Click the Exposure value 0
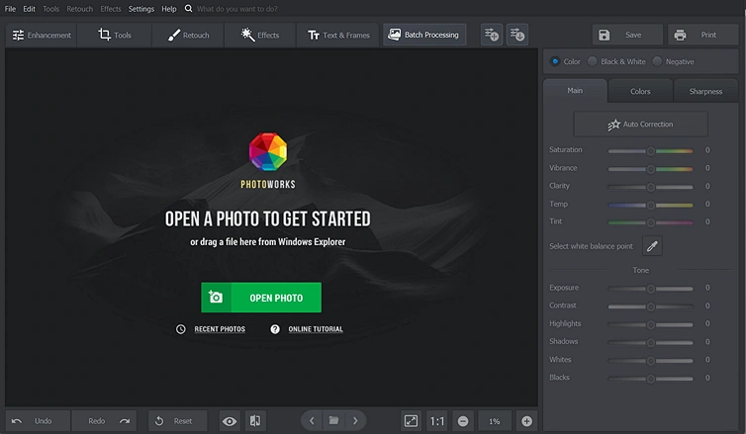The height and width of the screenshot is (434, 746). pyautogui.click(x=707, y=288)
